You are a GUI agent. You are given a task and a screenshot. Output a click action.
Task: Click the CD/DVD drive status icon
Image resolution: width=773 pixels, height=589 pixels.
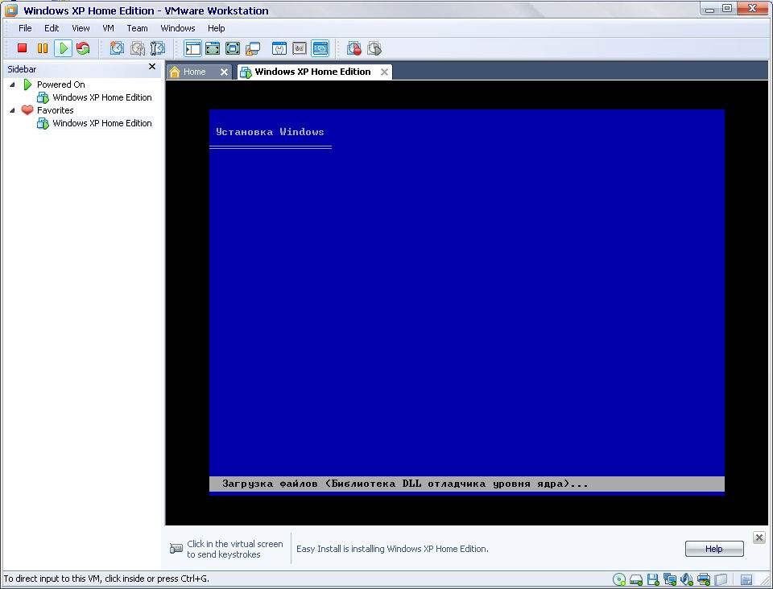click(x=619, y=579)
